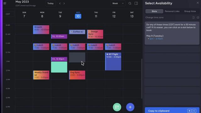201x113 pixels.
Task: Click the calendar vertical scrollbar
Action: pyautogui.click(x=142, y=79)
